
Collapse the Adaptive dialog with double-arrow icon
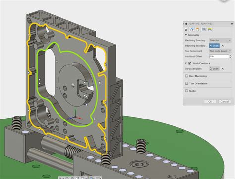coord(232,24)
